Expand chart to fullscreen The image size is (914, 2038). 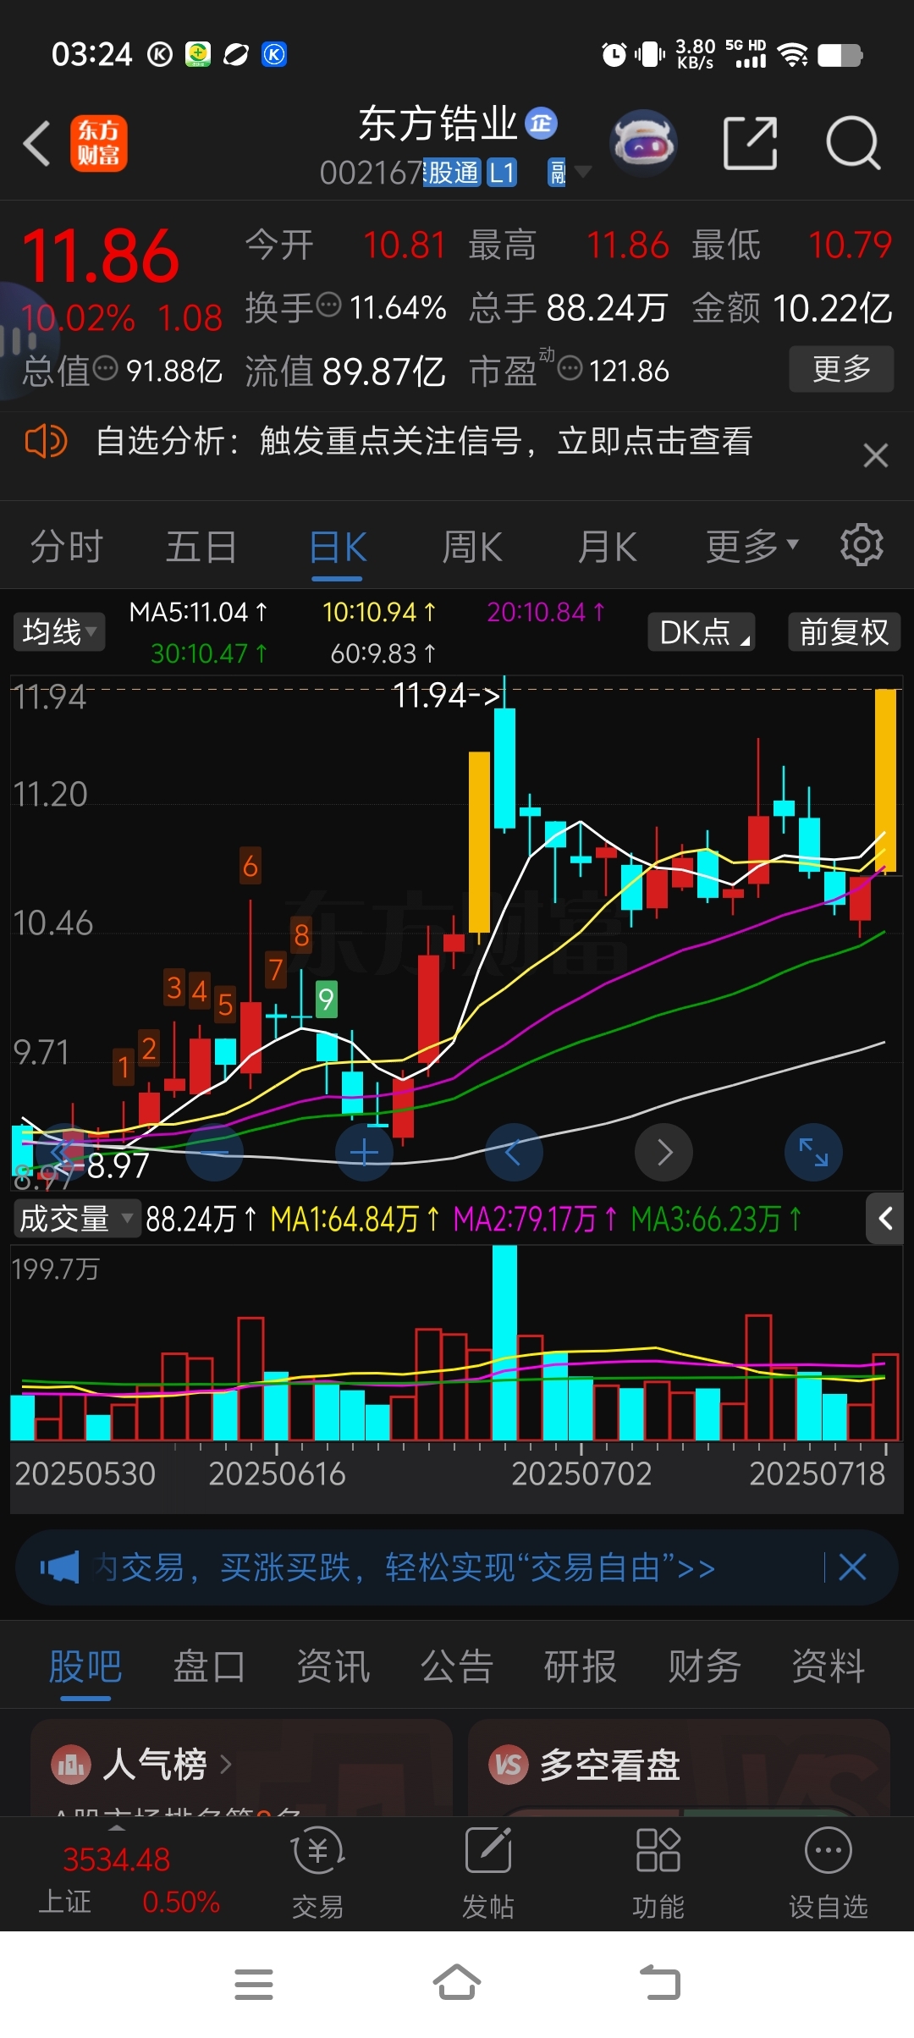[813, 1152]
